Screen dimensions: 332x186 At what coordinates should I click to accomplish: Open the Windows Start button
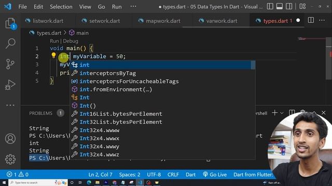(x=4, y=182)
